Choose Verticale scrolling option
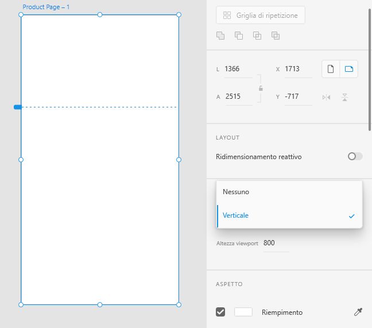Screen dimensions: 372x328 289,215
